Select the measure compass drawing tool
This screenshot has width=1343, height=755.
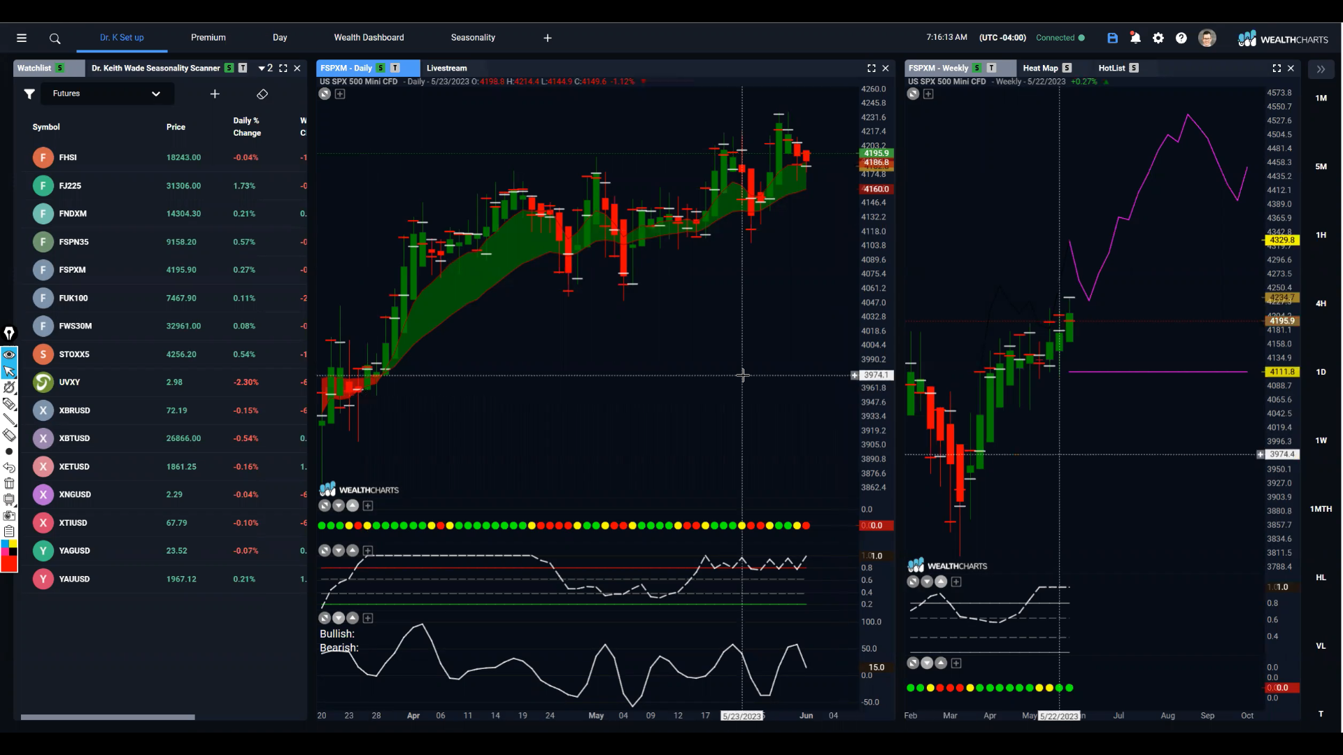point(9,387)
